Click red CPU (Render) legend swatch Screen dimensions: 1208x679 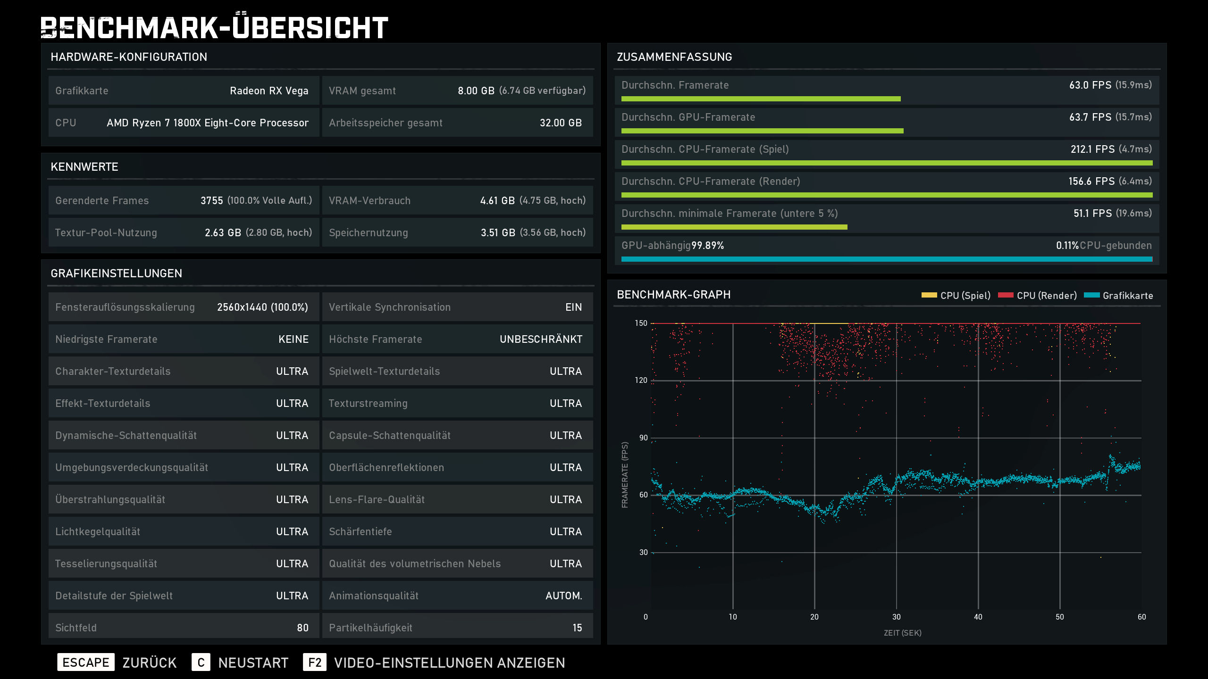point(1006,296)
